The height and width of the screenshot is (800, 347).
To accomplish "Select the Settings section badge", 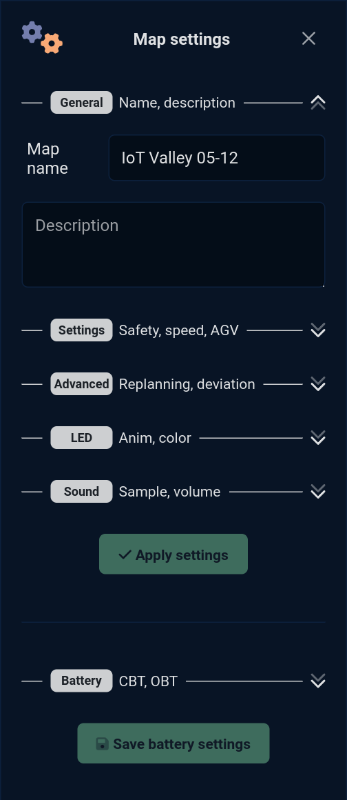I will tap(81, 330).
